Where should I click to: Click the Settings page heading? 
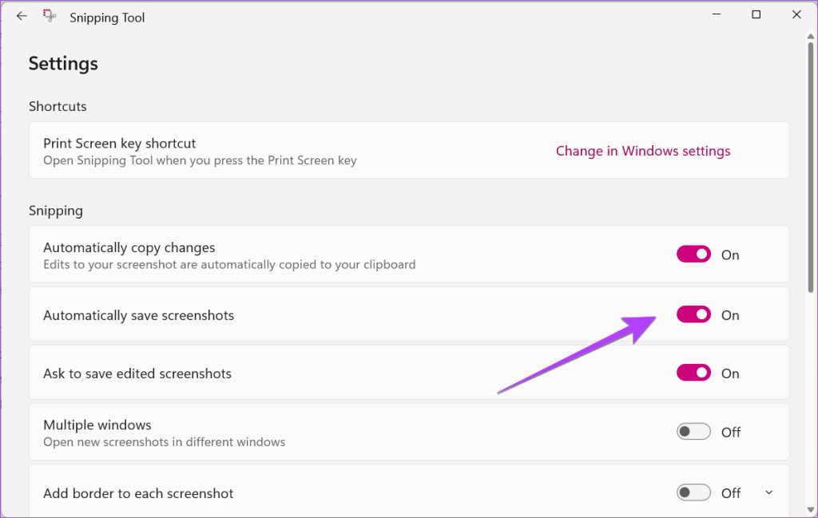pyautogui.click(x=63, y=64)
